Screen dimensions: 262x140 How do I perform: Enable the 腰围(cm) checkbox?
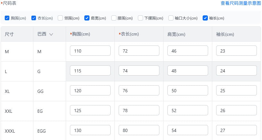coord(114,18)
